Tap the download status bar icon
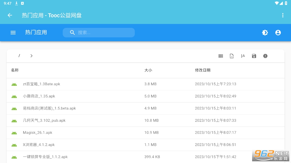This screenshot has width=291, height=163. pos(16,3)
